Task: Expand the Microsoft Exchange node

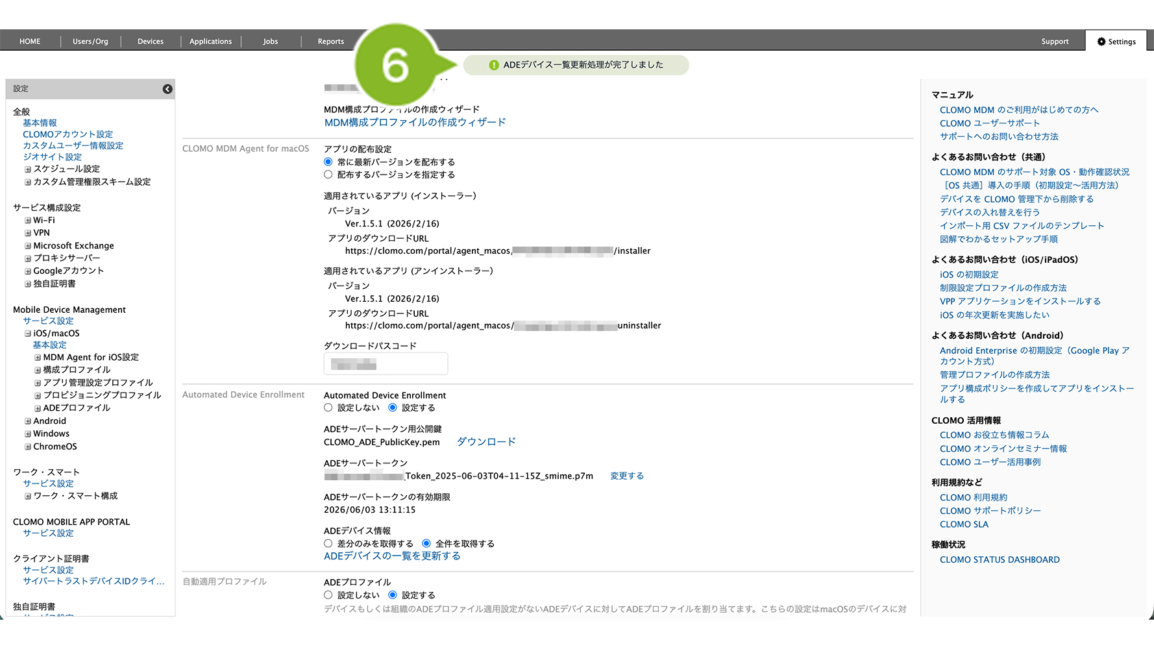Action: 28,246
